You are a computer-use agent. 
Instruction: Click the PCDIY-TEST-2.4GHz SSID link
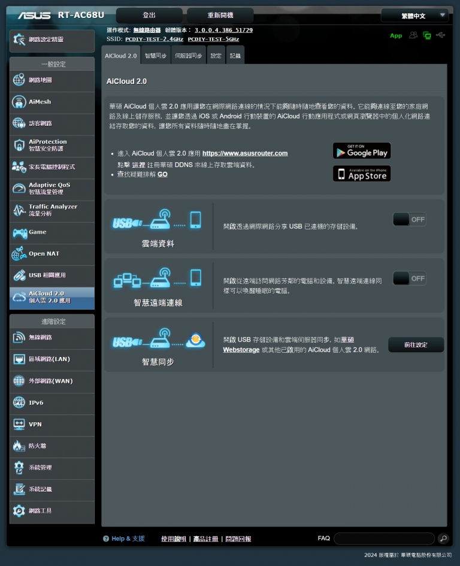click(154, 39)
